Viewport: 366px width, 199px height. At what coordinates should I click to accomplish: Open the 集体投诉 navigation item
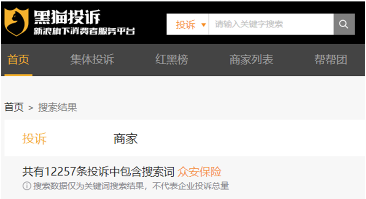pos(92,60)
